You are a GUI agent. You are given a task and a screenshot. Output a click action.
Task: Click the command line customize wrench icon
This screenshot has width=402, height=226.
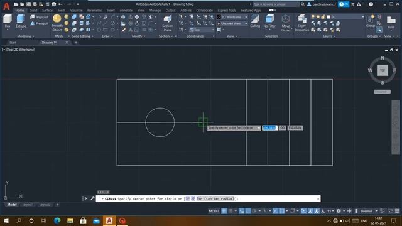point(92,198)
